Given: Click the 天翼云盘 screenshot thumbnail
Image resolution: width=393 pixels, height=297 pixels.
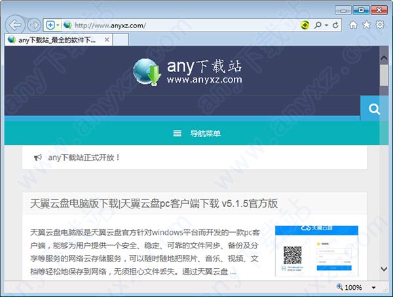Looking at the screenshot, I should click(x=316, y=251).
